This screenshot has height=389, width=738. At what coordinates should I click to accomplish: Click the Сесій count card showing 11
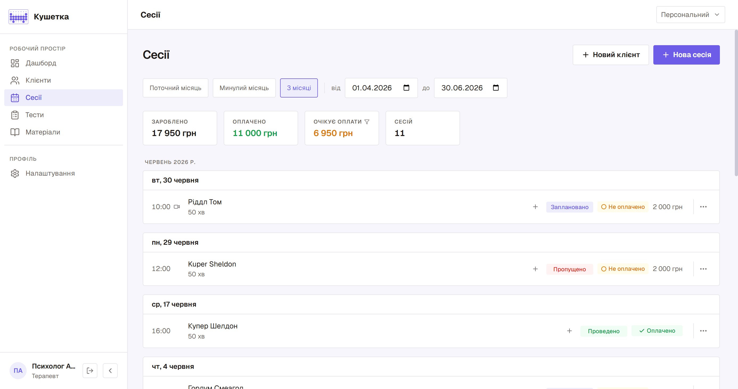point(423,128)
